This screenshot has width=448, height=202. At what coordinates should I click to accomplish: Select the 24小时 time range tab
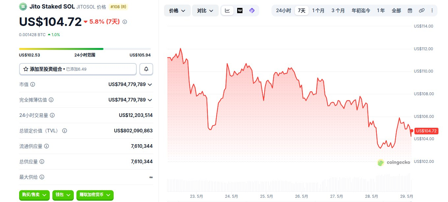click(x=283, y=11)
